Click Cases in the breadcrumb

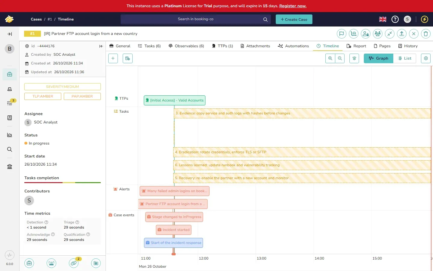point(36,19)
